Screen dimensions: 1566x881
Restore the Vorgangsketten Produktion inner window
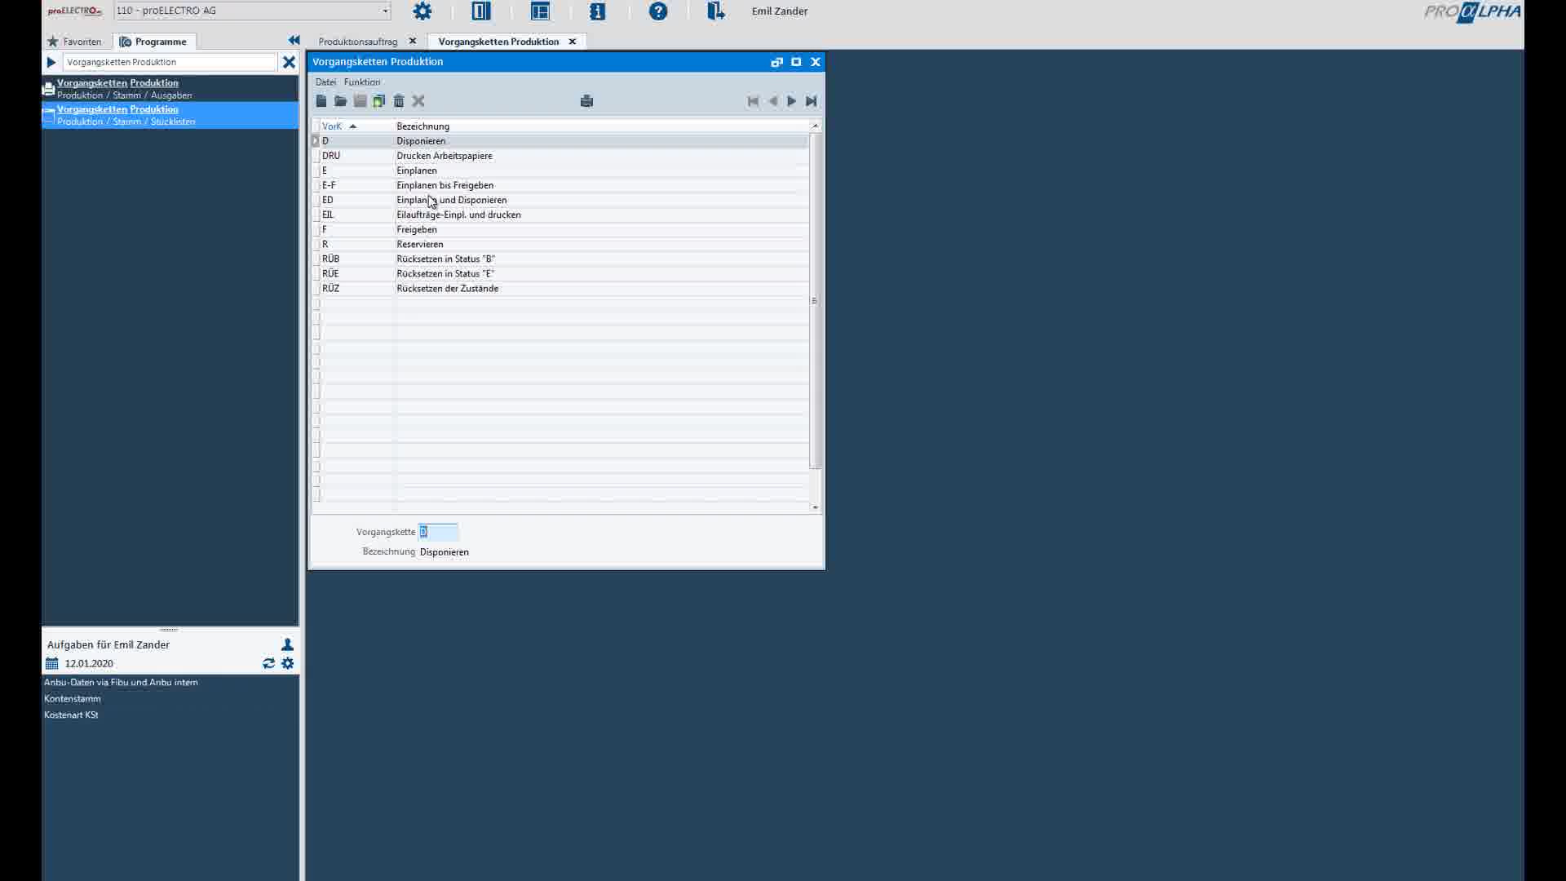tap(776, 62)
